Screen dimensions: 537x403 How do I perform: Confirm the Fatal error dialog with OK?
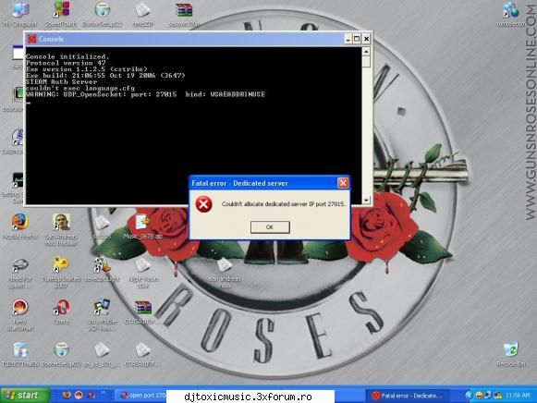(270, 227)
